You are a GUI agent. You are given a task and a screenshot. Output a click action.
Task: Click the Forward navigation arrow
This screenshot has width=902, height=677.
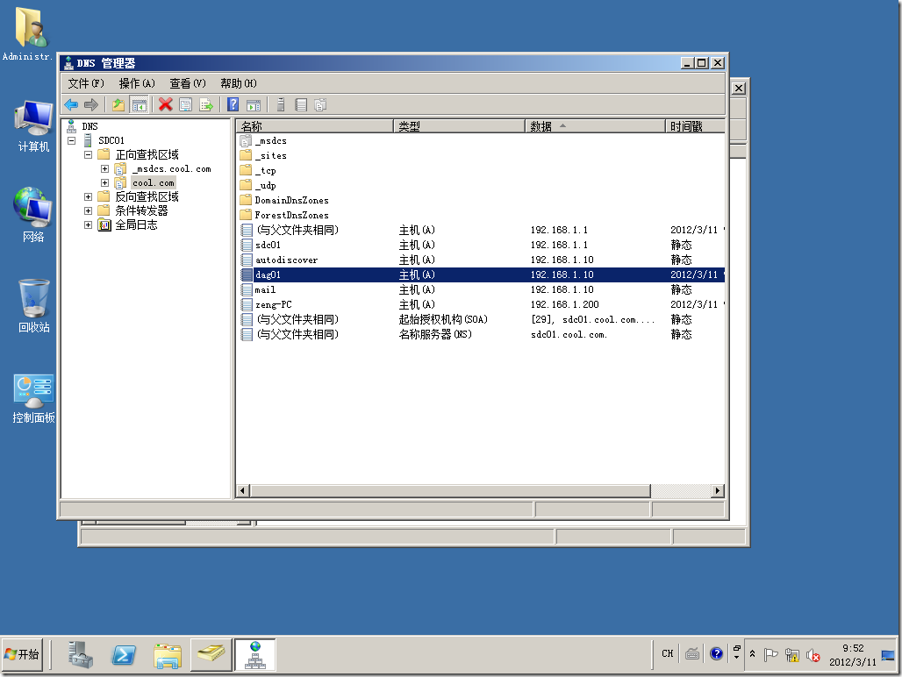89,104
